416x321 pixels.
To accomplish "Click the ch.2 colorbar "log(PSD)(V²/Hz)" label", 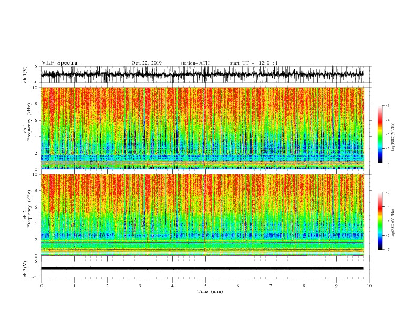I will (393, 223).
